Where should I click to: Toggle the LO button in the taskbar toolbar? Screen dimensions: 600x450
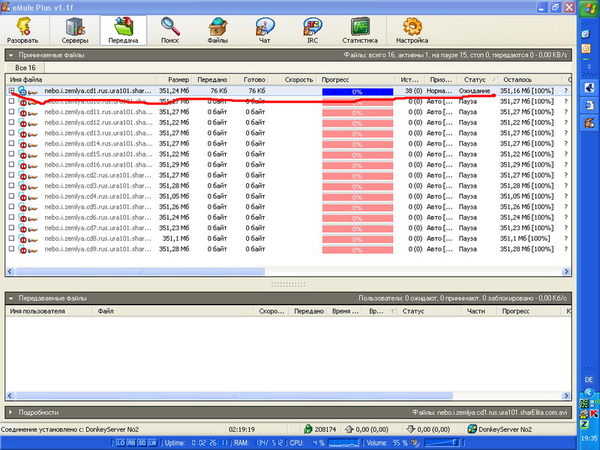[121, 442]
